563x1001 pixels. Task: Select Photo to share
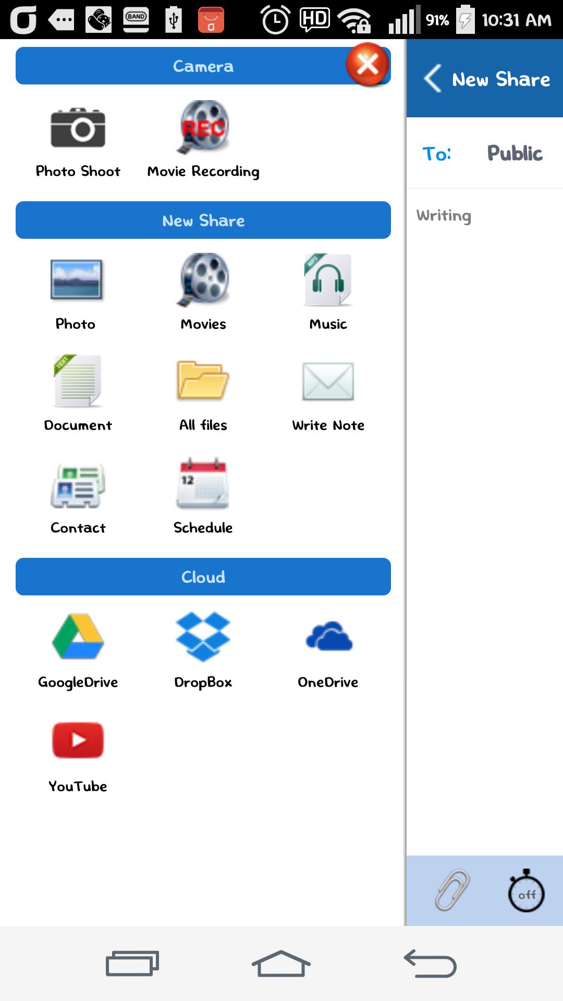(77, 280)
